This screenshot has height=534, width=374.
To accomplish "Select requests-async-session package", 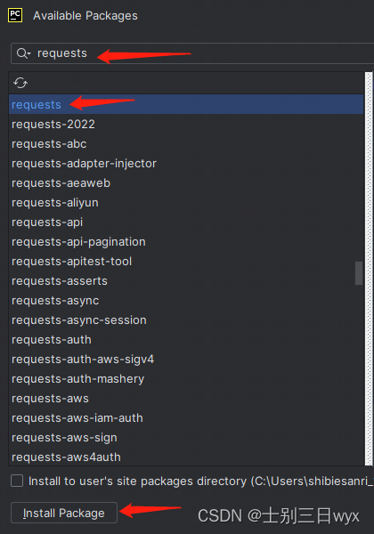I will (x=186, y=320).
